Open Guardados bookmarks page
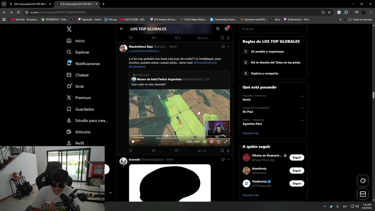 click(81, 109)
